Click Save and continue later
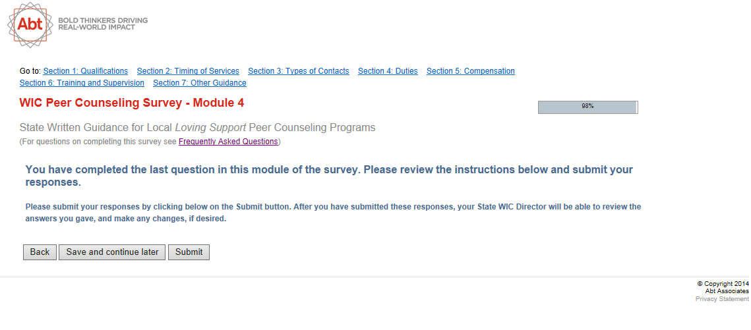751x330 pixels. [x=112, y=252]
